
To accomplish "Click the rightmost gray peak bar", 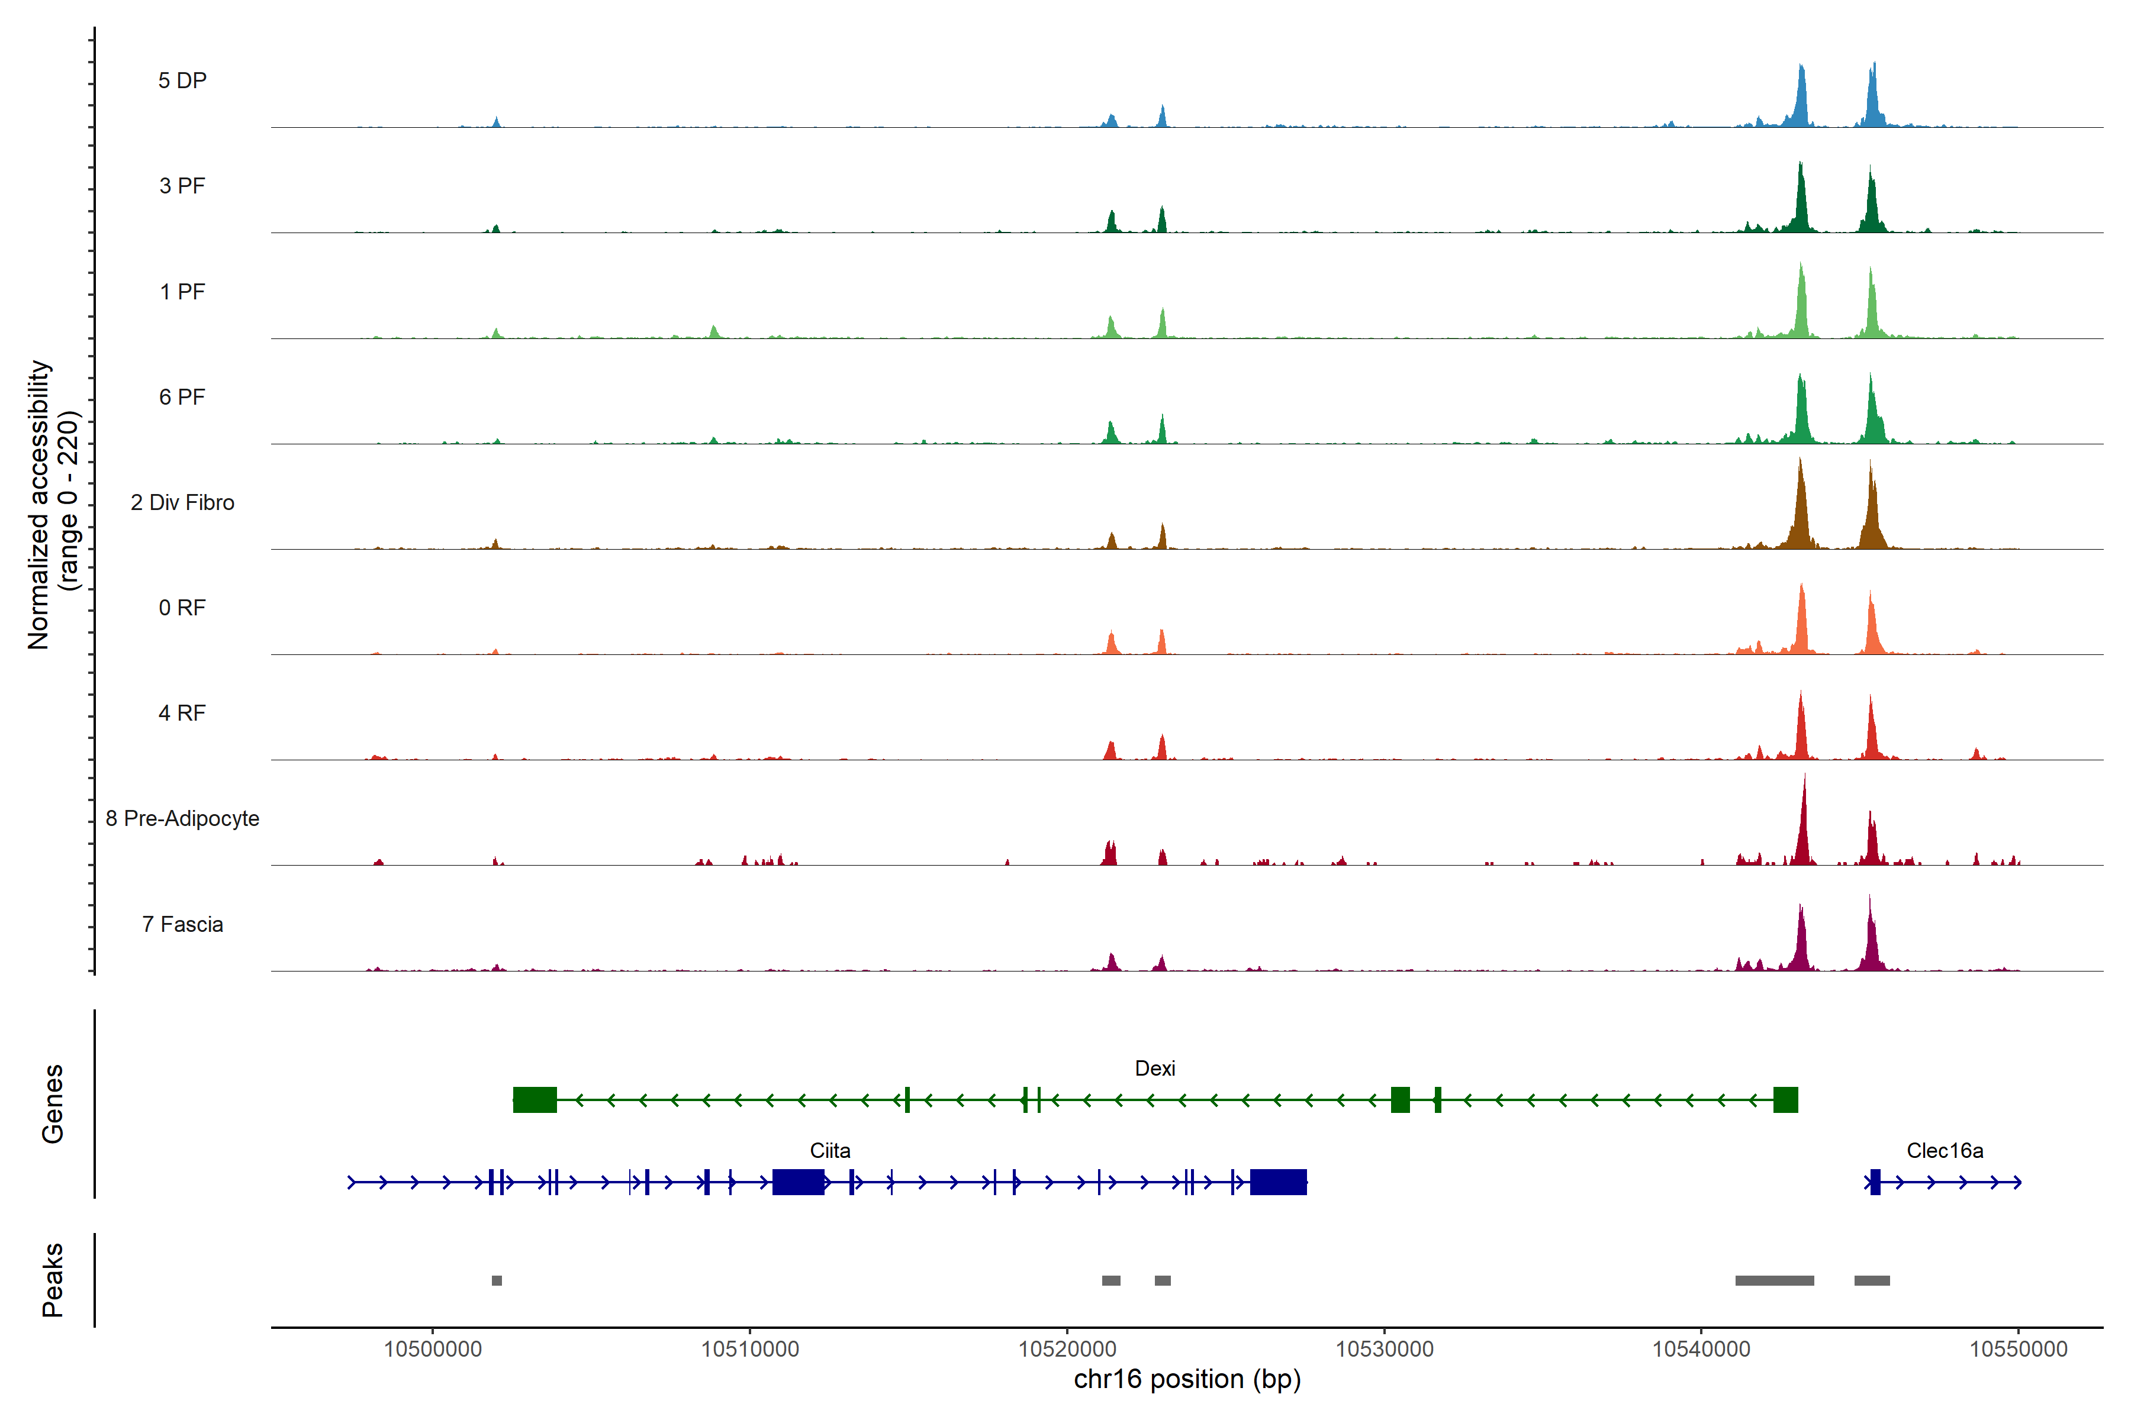I will [1872, 1280].
